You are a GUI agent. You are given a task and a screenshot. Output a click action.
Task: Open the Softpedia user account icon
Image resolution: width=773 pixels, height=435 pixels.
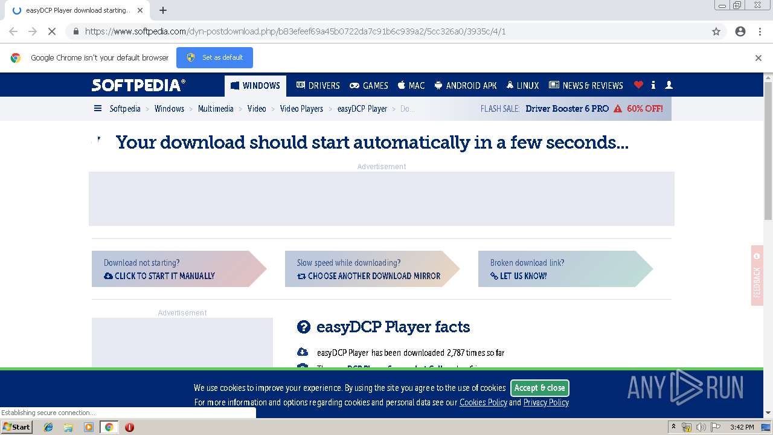(x=669, y=85)
